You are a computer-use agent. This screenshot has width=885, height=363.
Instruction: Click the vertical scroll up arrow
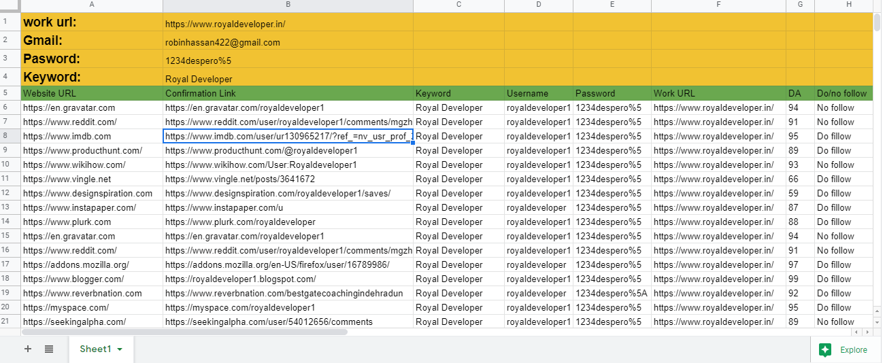point(878,311)
